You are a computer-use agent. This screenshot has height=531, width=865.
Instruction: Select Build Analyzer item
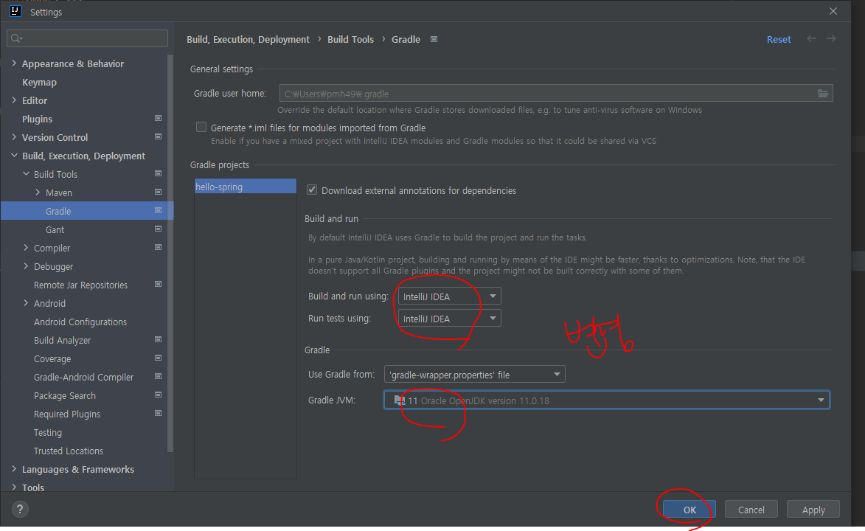pyautogui.click(x=63, y=341)
